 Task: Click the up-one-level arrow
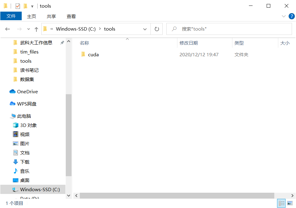36,29
